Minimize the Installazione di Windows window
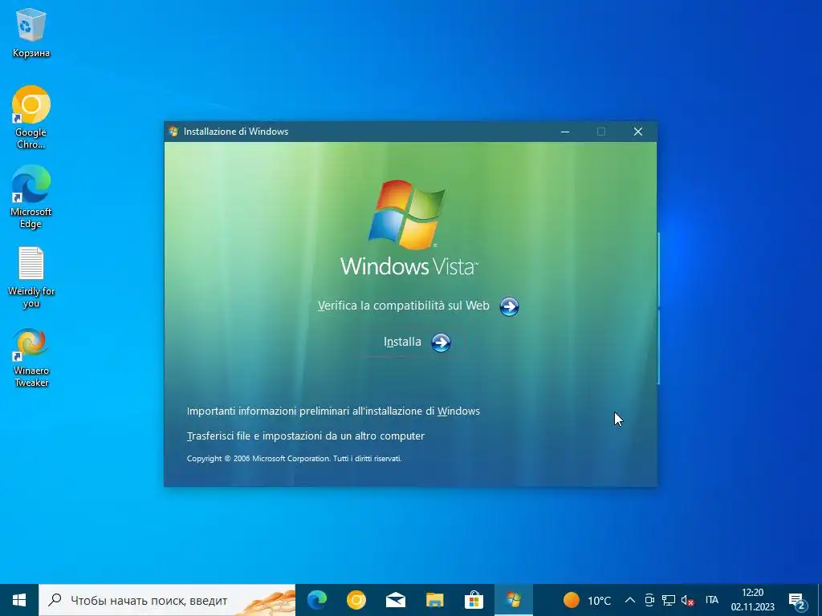The image size is (822, 616). 564,132
